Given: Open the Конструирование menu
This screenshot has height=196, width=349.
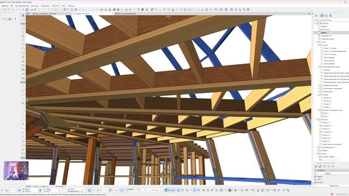Looking at the screenshot, I should click(x=22, y=5).
